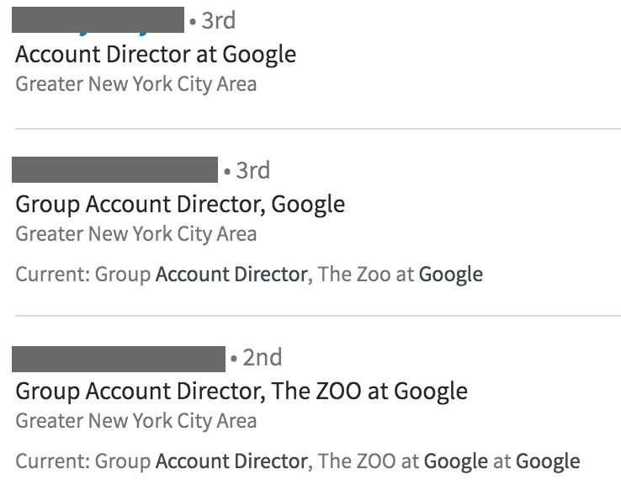
Task: Click bold 'Account Director' in 'The Zoo at Google' line
Action: click(x=231, y=274)
